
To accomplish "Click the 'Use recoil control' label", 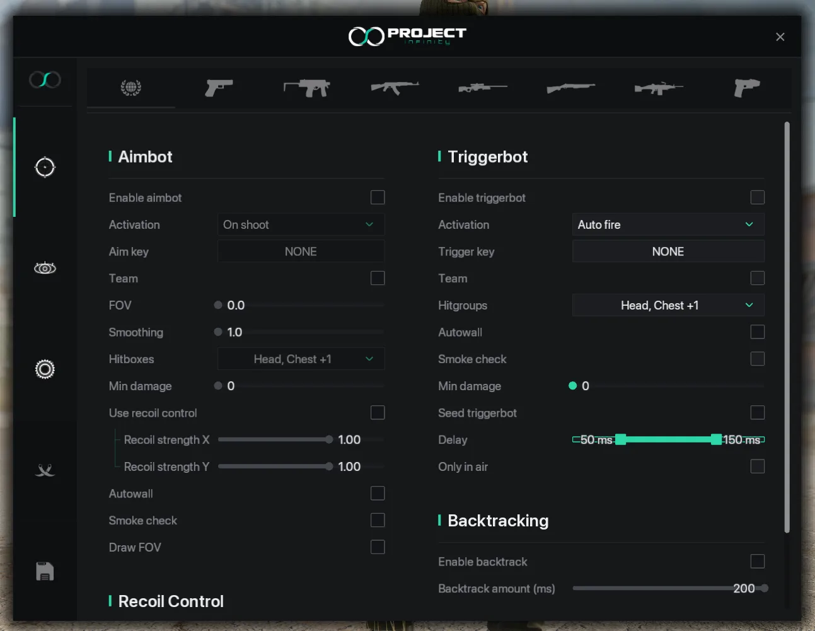I will point(153,413).
